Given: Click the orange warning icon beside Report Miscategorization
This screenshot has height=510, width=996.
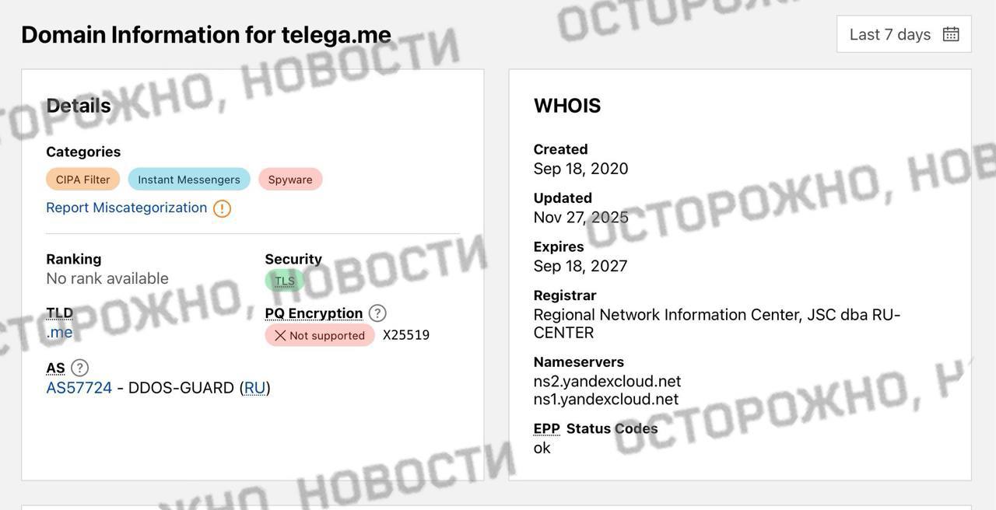Looking at the screenshot, I should click(x=222, y=208).
